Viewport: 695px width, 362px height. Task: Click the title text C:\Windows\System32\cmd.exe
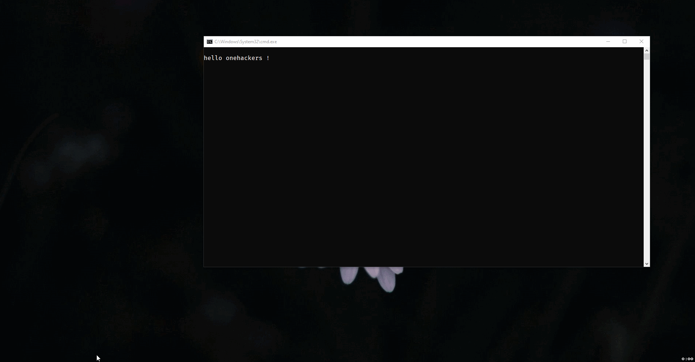click(246, 41)
